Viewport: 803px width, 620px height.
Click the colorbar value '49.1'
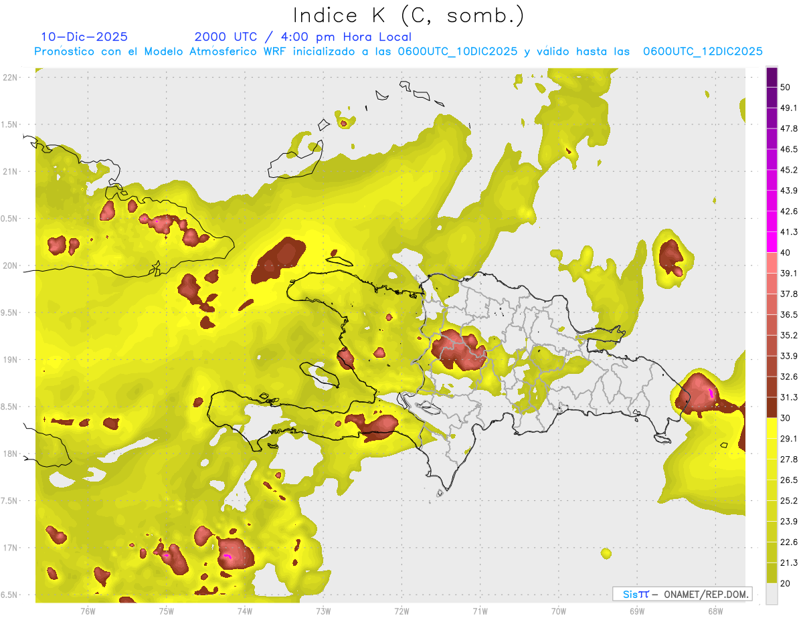pyautogui.click(x=789, y=108)
